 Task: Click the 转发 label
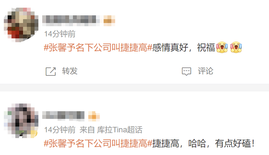(70, 71)
